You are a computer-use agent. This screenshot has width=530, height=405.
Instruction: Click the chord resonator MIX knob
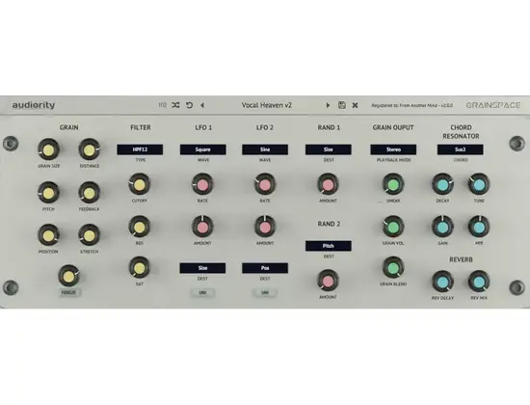[479, 227]
